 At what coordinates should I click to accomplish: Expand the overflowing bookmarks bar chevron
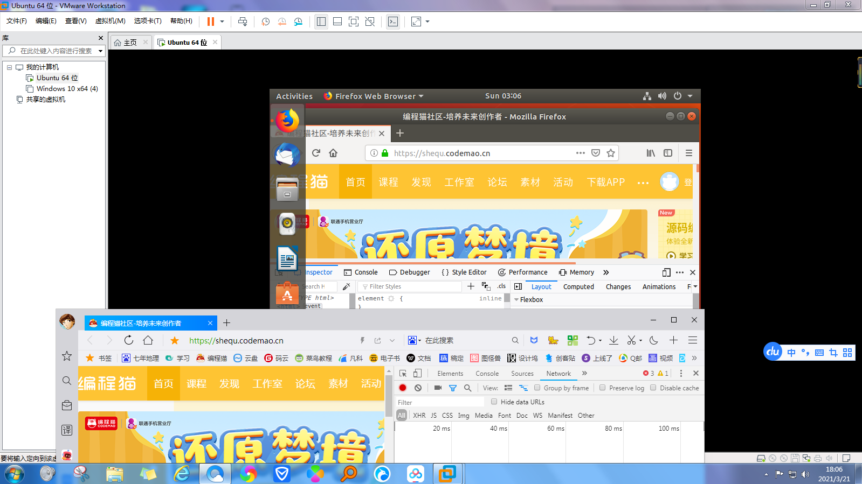pos(694,358)
